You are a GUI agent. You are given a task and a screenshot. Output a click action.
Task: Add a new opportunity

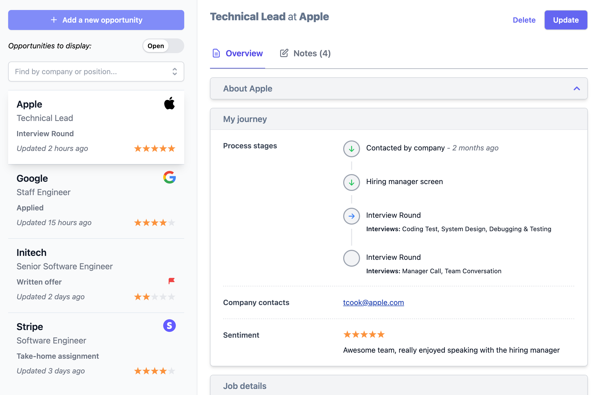(x=96, y=20)
